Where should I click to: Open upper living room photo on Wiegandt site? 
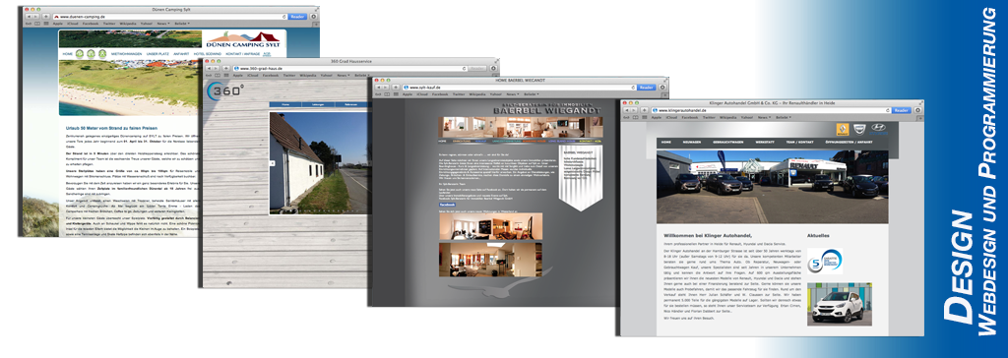pos(490,226)
